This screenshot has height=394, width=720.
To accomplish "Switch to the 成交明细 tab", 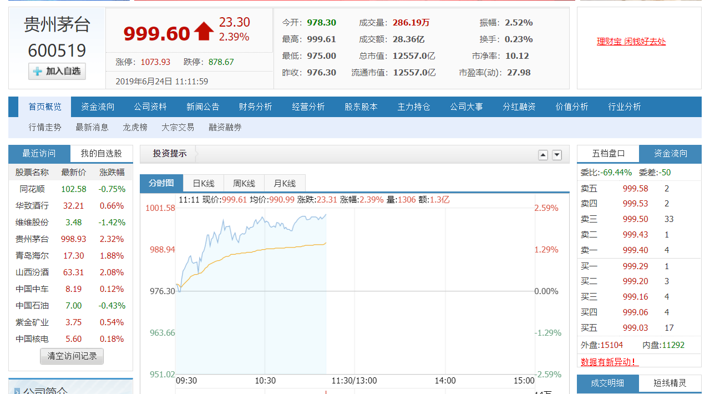I will pyautogui.click(x=607, y=383).
